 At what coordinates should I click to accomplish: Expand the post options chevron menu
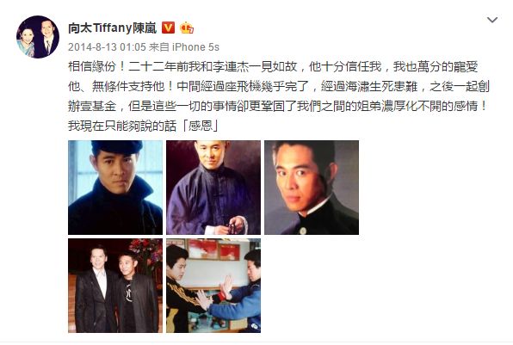pos(492,20)
